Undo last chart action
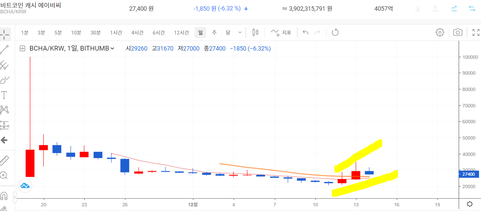Viewport: 481px width, 211px height. coord(305,32)
